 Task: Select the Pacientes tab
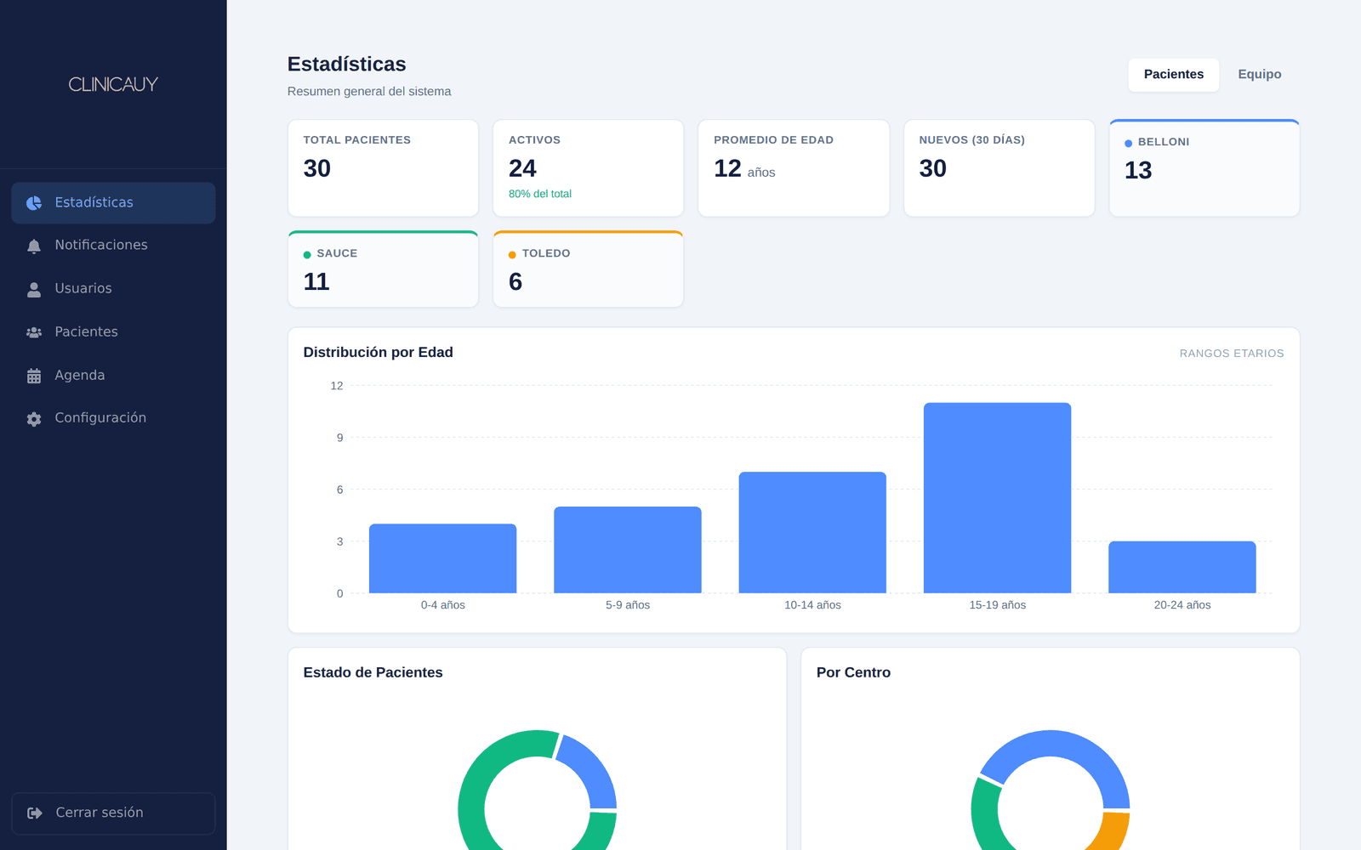(1173, 75)
